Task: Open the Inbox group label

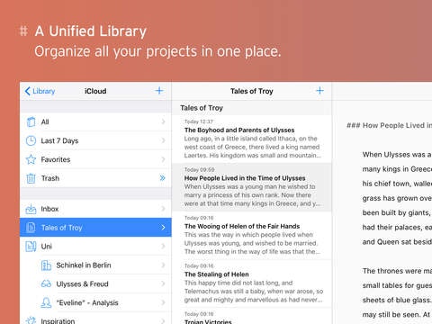Action: (x=49, y=209)
